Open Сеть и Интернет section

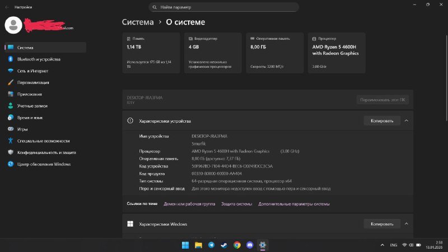point(45,71)
